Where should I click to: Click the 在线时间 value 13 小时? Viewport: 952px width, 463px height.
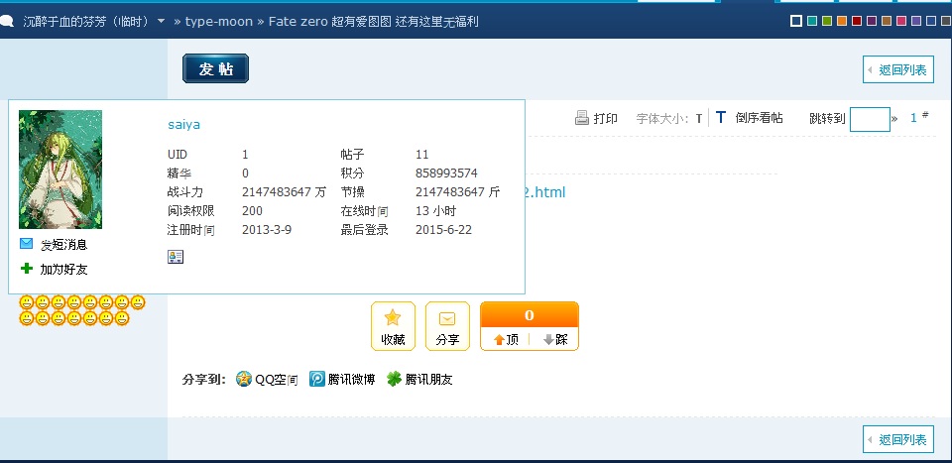[x=436, y=211]
